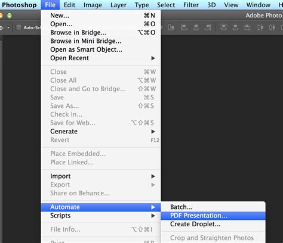The height and width of the screenshot is (243, 283).
Task: Select Browse in Mini Bridge...
Action: click(101, 41)
